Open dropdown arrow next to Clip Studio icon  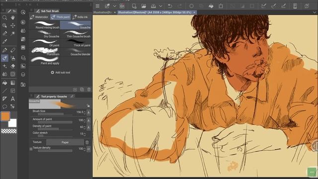[115, 6]
